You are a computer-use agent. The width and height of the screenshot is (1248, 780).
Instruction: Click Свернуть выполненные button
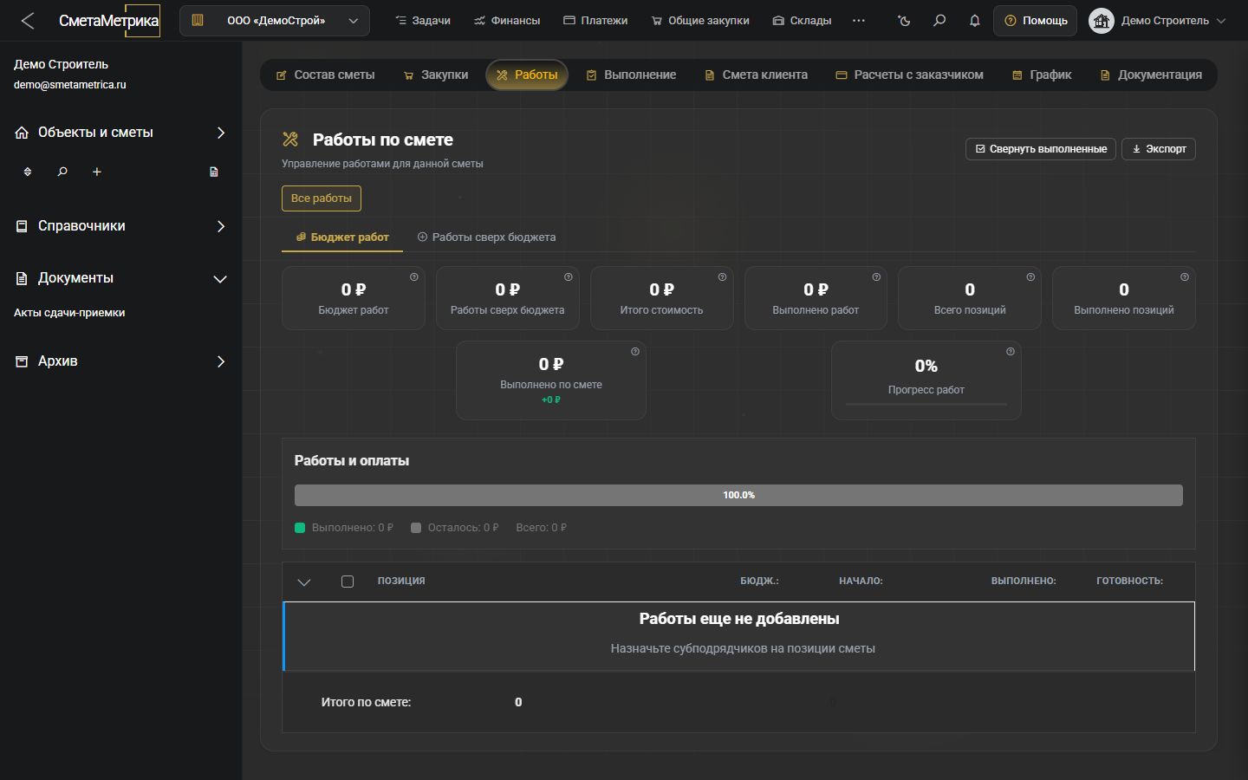tap(1041, 149)
